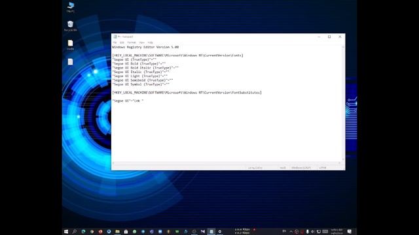Maximize the Notepad window
Screen dimensions: 419x235
pyautogui.click(x=329, y=37)
